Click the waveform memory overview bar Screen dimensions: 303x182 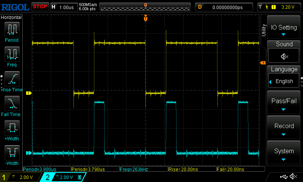145,7
